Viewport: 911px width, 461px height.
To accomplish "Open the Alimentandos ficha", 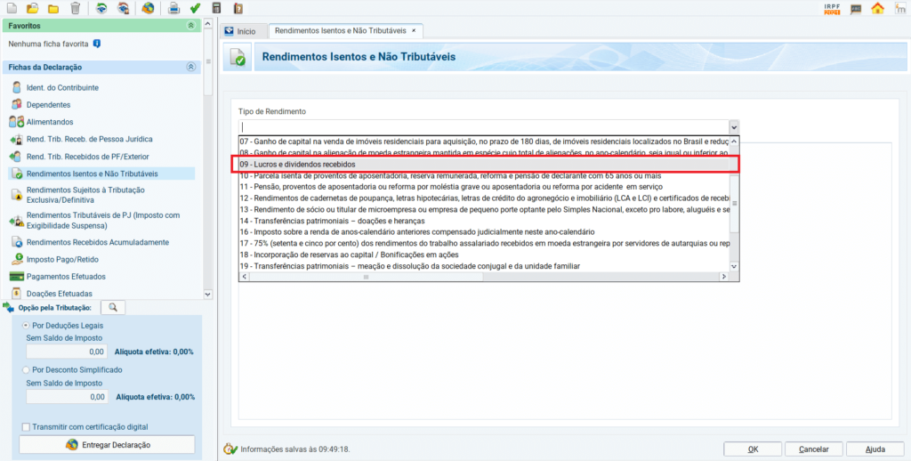I will (x=50, y=122).
